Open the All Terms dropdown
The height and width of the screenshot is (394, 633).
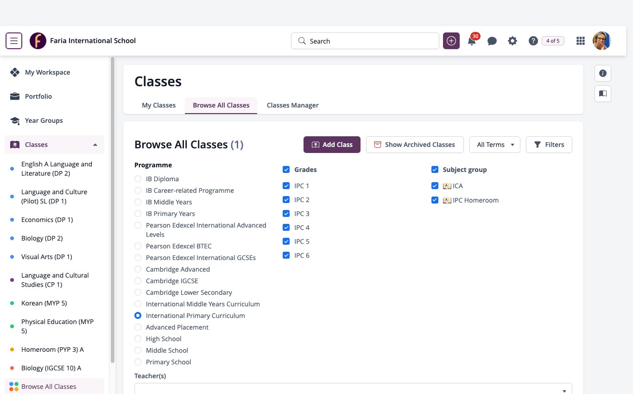[495, 145]
